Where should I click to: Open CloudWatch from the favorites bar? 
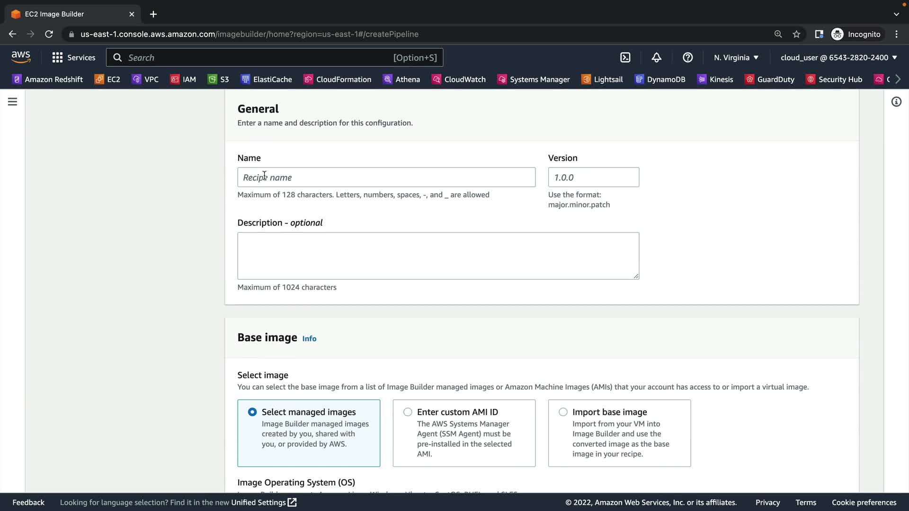pyautogui.click(x=459, y=79)
